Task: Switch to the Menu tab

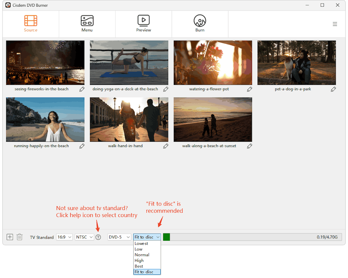Action: click(x=87, y=24)
